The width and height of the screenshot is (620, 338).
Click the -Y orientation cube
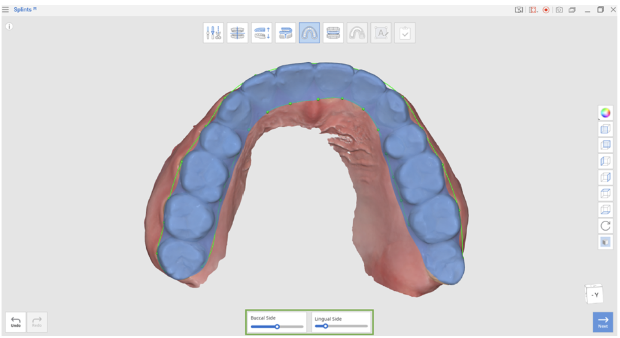pyautogui.click(x=594, y=294)
